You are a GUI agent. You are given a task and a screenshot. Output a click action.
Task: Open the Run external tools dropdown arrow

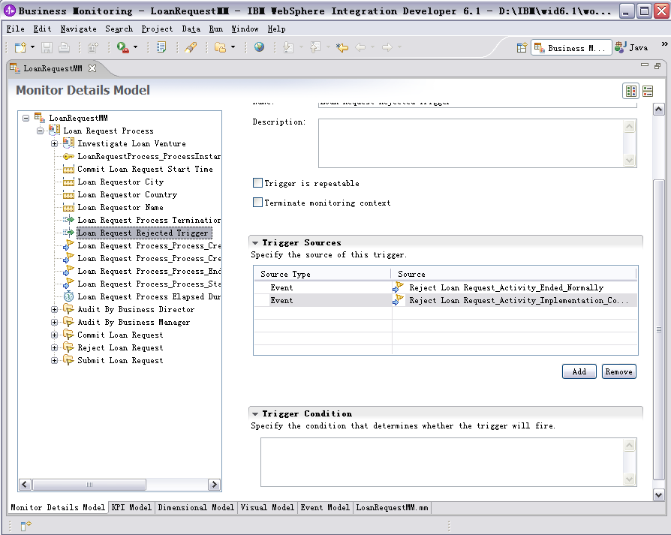coord(136,47)
